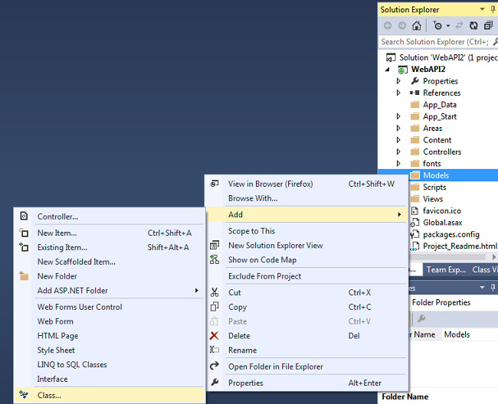Choose New Item... in Add submenu

click(110, 233)
